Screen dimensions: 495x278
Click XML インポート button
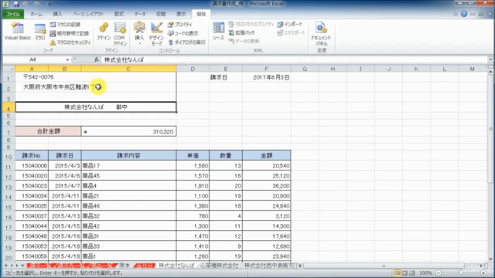290,24
